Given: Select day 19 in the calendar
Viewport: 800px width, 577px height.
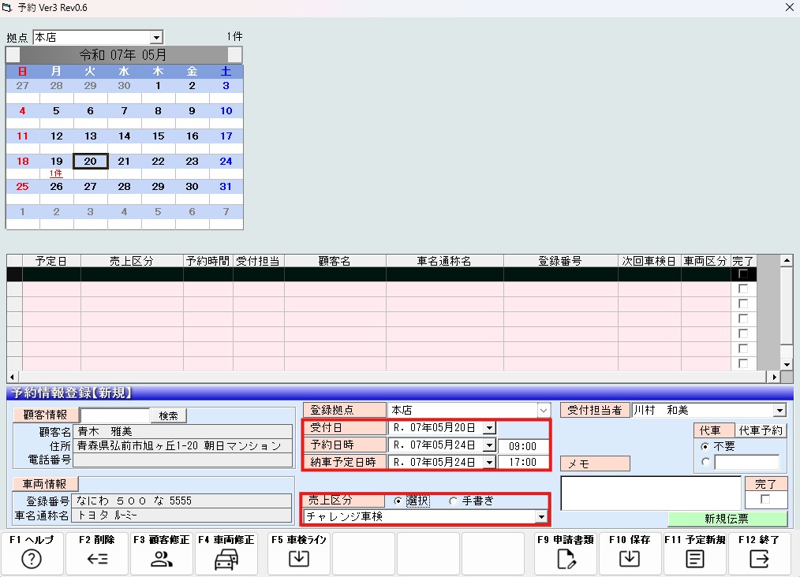Looking at the screenshot, I should point(57,162).
